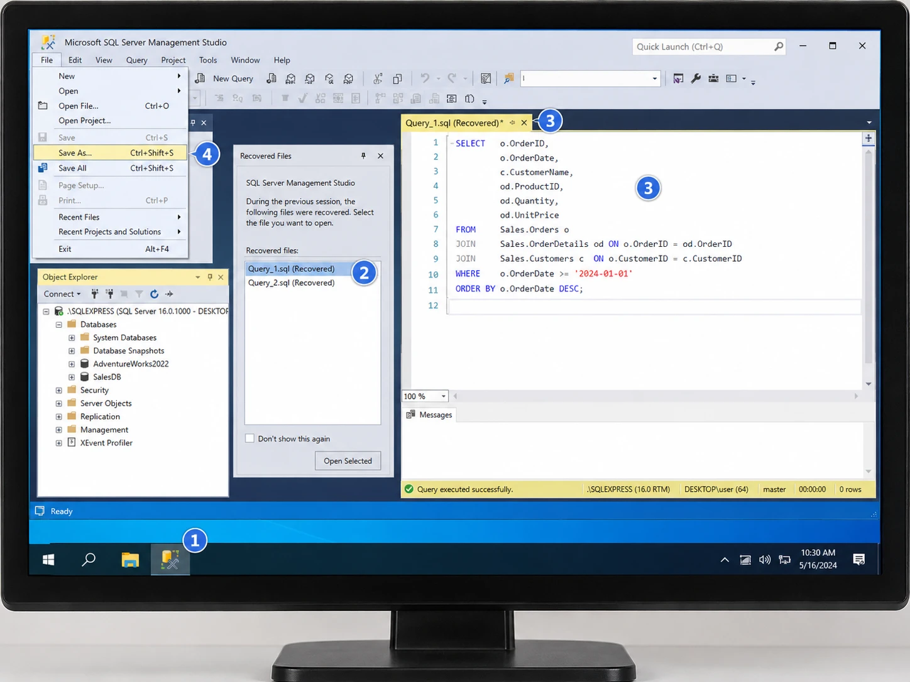Click the SSMS icon in the taskbar

click(x=170, y=559)
